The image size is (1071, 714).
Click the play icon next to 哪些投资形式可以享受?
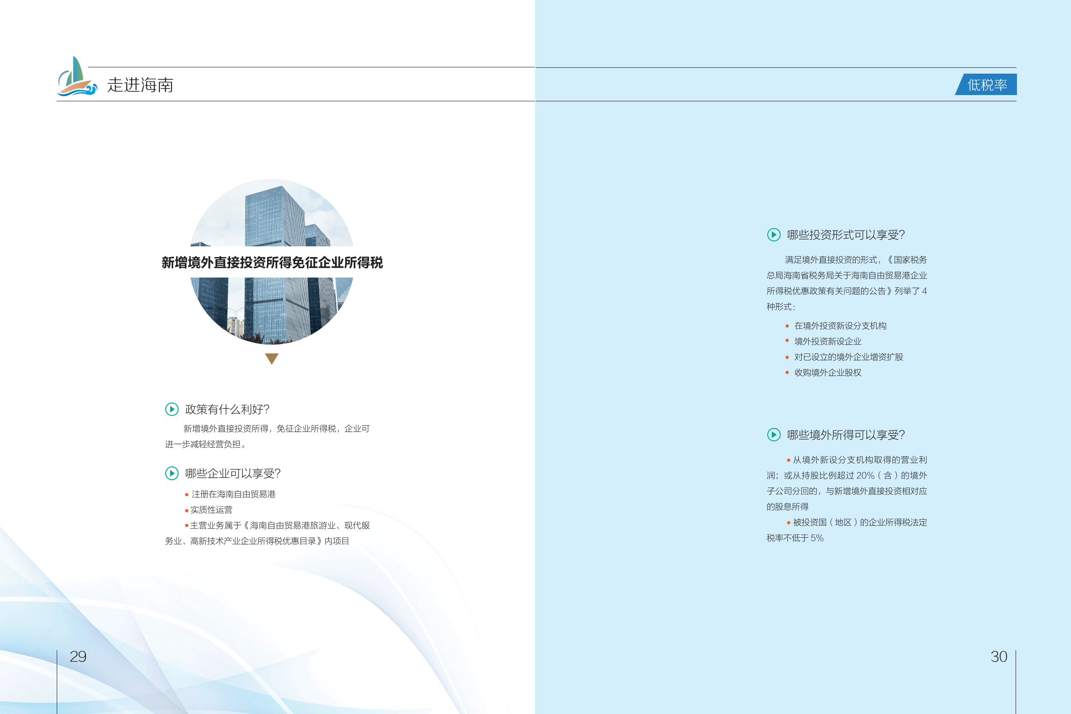pyautogui.click(x=774, y=235)
